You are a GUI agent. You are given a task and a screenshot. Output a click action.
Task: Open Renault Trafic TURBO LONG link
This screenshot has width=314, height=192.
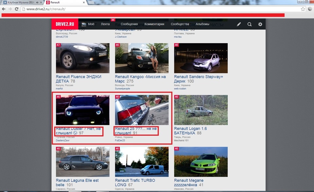(135, 183)
